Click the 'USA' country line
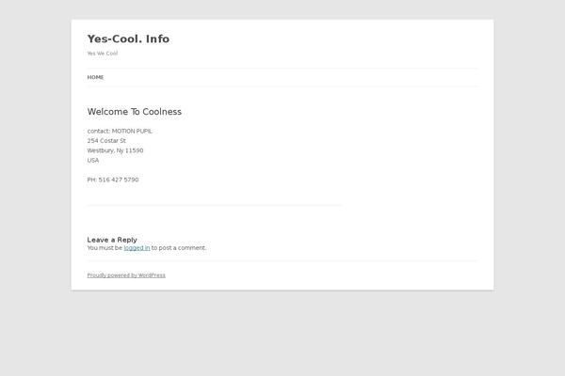 93,160
